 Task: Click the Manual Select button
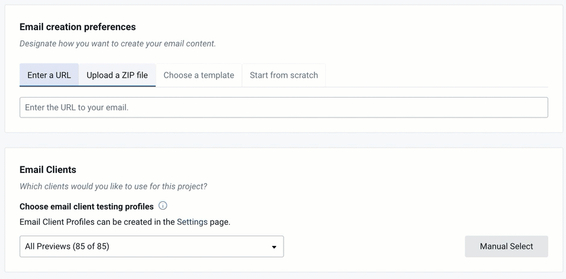point(506,246)
